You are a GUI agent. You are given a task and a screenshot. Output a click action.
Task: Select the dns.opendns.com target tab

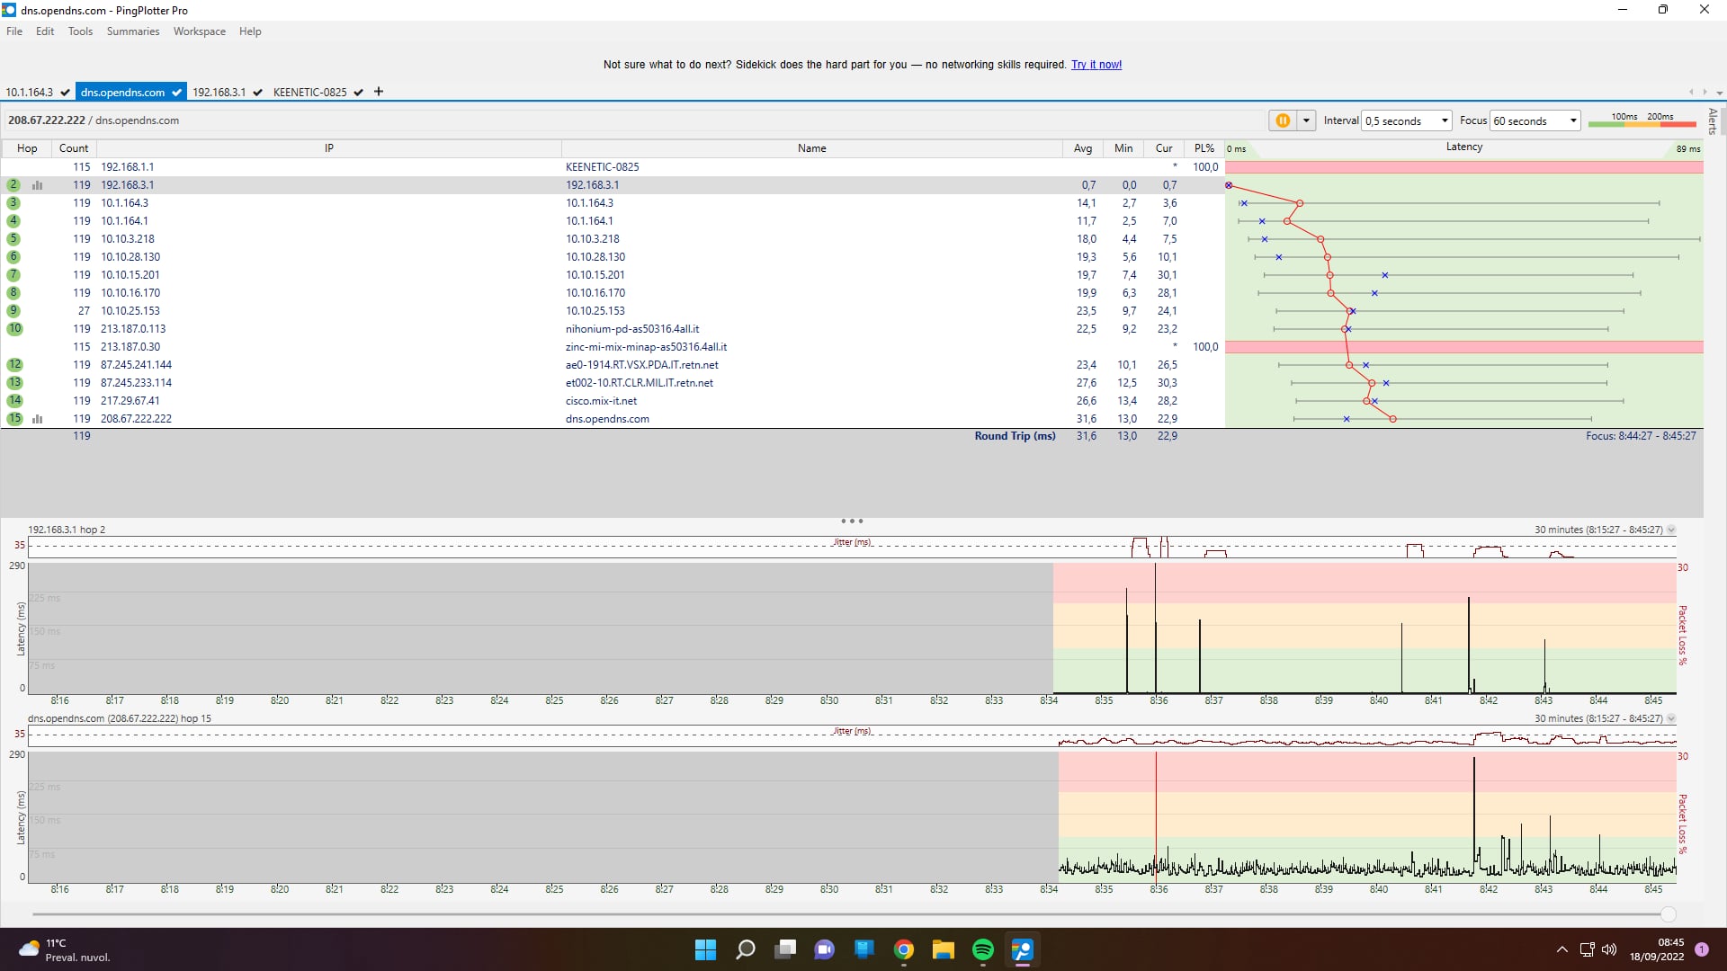[x=131, y=92]
